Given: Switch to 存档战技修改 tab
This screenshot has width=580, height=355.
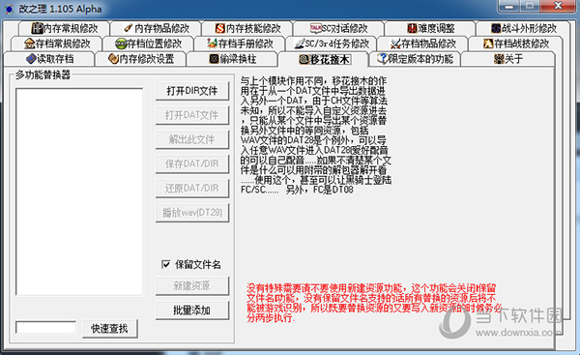Looking at the screenshot, I should (516, 44).
